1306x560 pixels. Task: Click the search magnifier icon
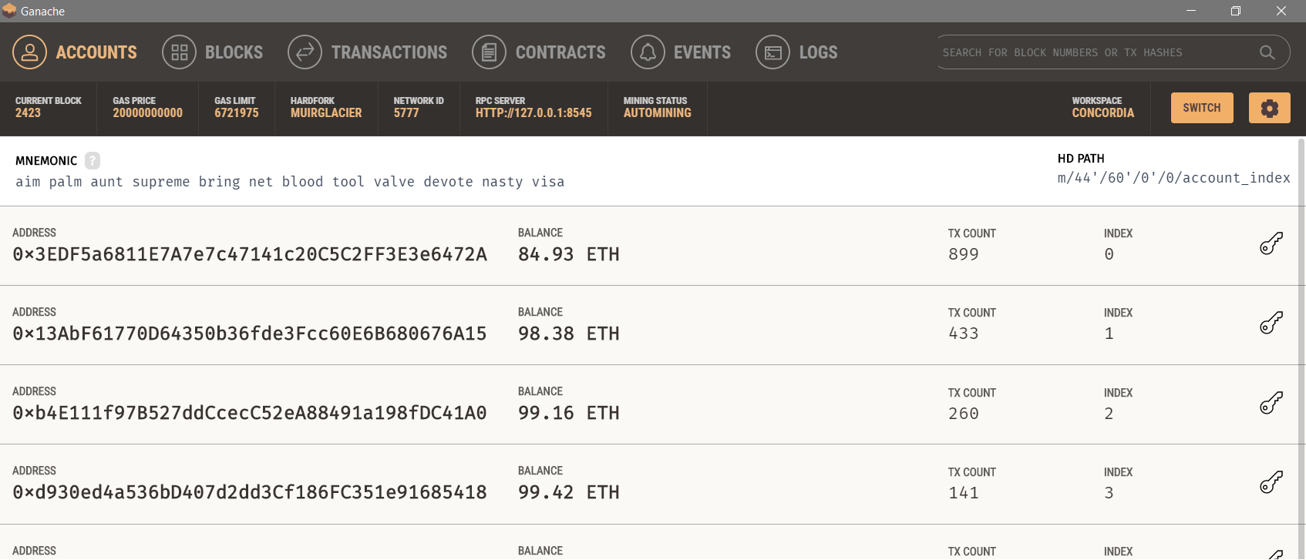(1267, 52)
